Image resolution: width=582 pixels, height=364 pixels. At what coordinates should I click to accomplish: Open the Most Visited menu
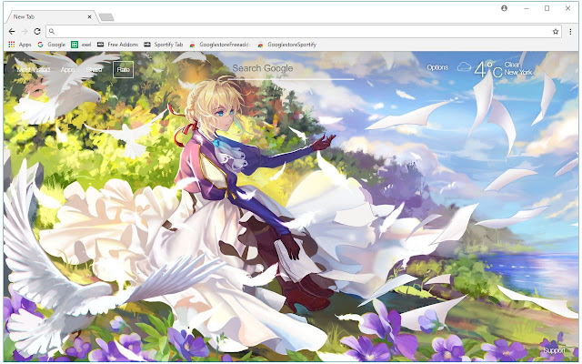tap(34, 69)
